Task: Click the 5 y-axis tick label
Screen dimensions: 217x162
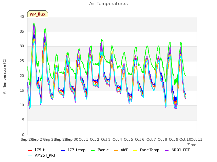Action: coord(23,120)
